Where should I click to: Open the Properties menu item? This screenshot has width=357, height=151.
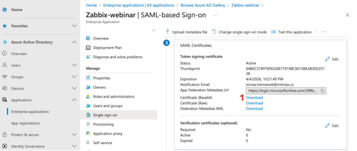101,78
